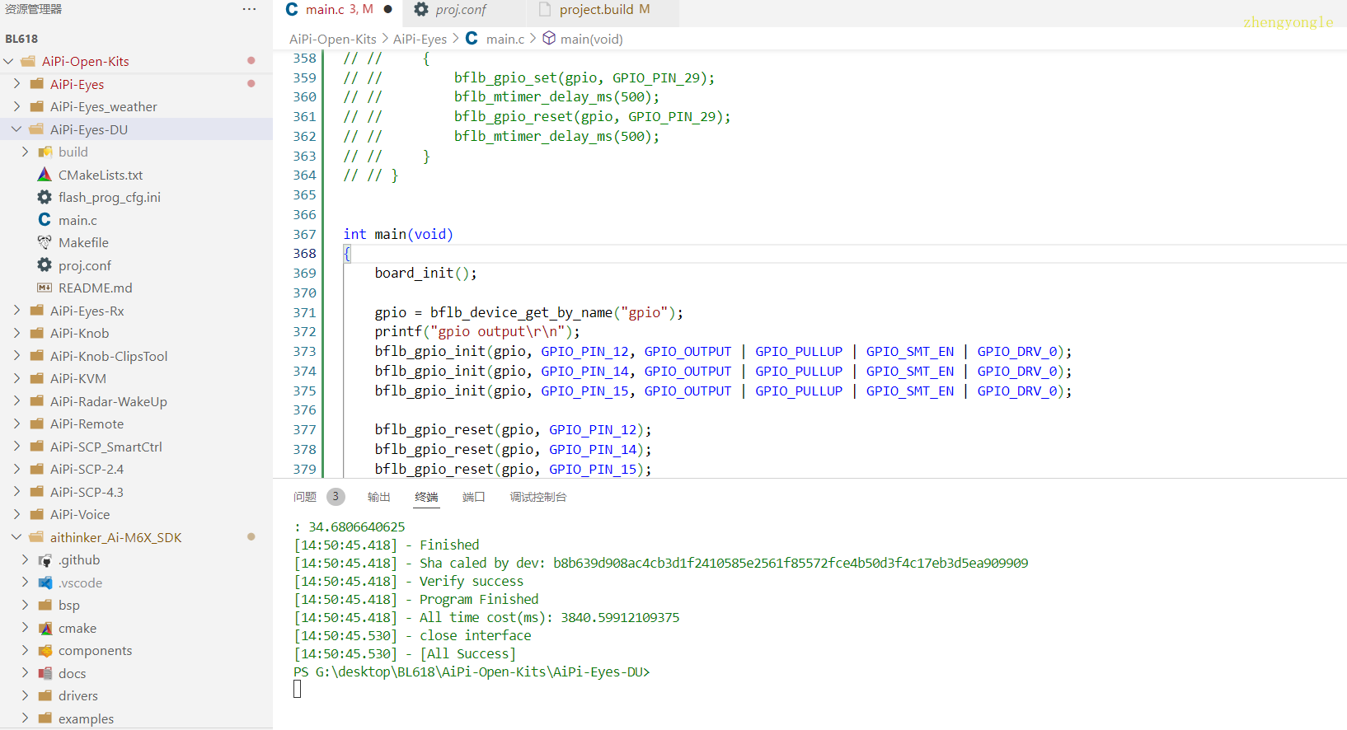Open the 输出 output panel tab

coord(379,497)
